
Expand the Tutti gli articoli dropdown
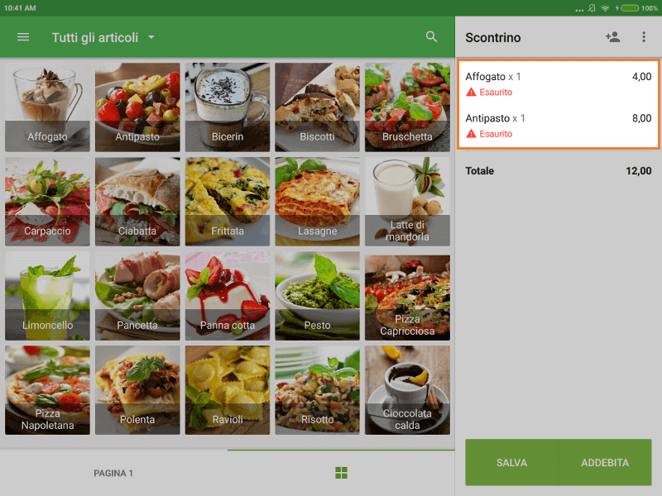pos(103,37)
